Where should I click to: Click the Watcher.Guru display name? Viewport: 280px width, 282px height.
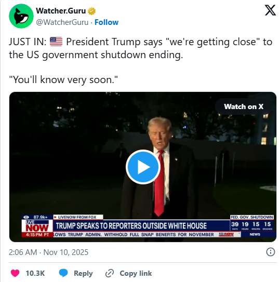coord(61,11)
